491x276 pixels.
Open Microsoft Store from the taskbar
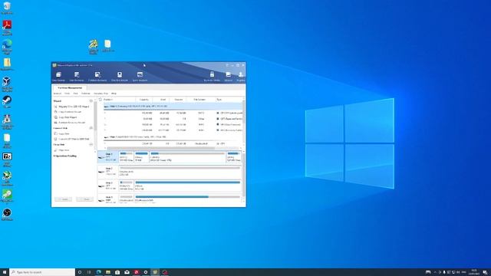[x=117, y=272]
